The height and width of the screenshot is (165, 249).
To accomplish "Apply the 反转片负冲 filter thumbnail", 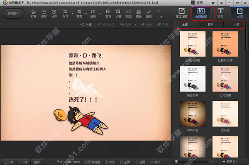I will (225, 44).
